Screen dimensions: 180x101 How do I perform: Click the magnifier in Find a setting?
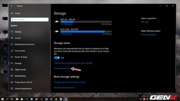47,19
